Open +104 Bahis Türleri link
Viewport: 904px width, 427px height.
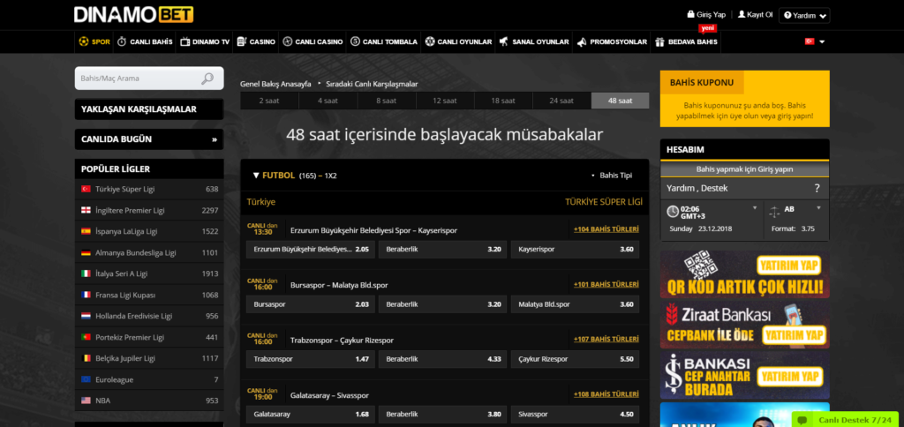click(x=606, y=229)
